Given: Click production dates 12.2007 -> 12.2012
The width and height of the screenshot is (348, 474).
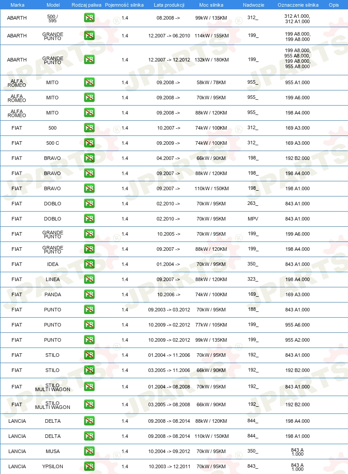Looking at the screenshot, I should 169,60.
